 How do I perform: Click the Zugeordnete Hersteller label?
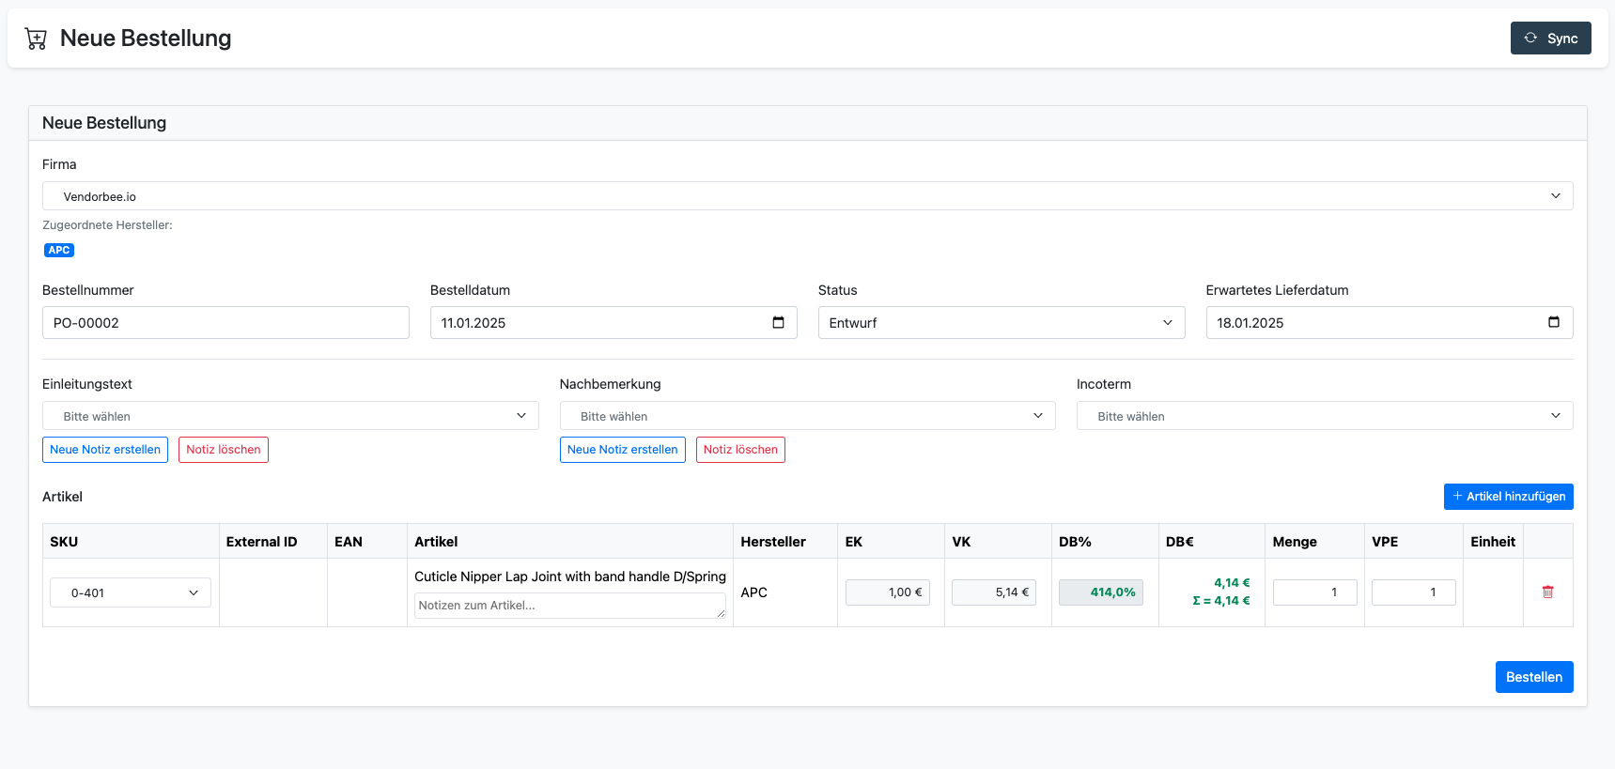[107, 225]
